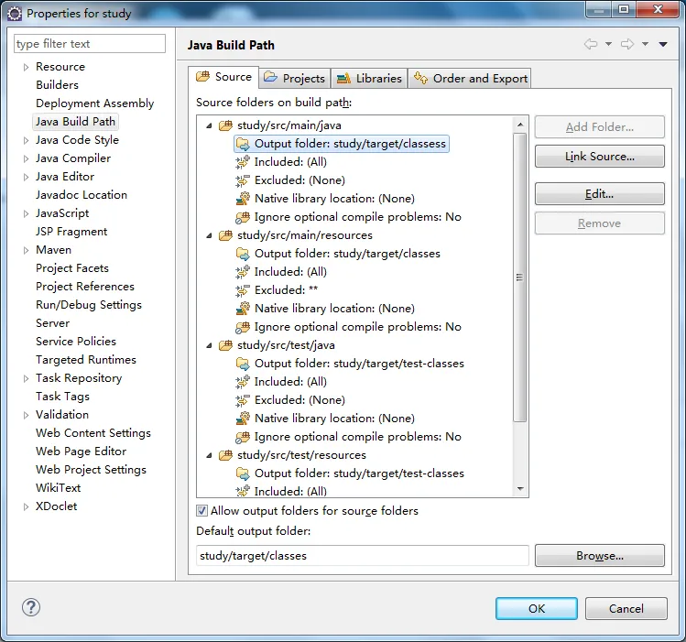
Task: Open the back history dropdown arrow
Action: click(608, 44)
